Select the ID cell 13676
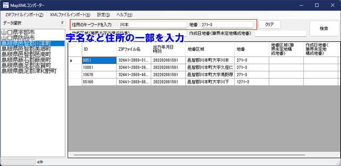The height and width of the screenshot is (166, 341). (99, 75)
